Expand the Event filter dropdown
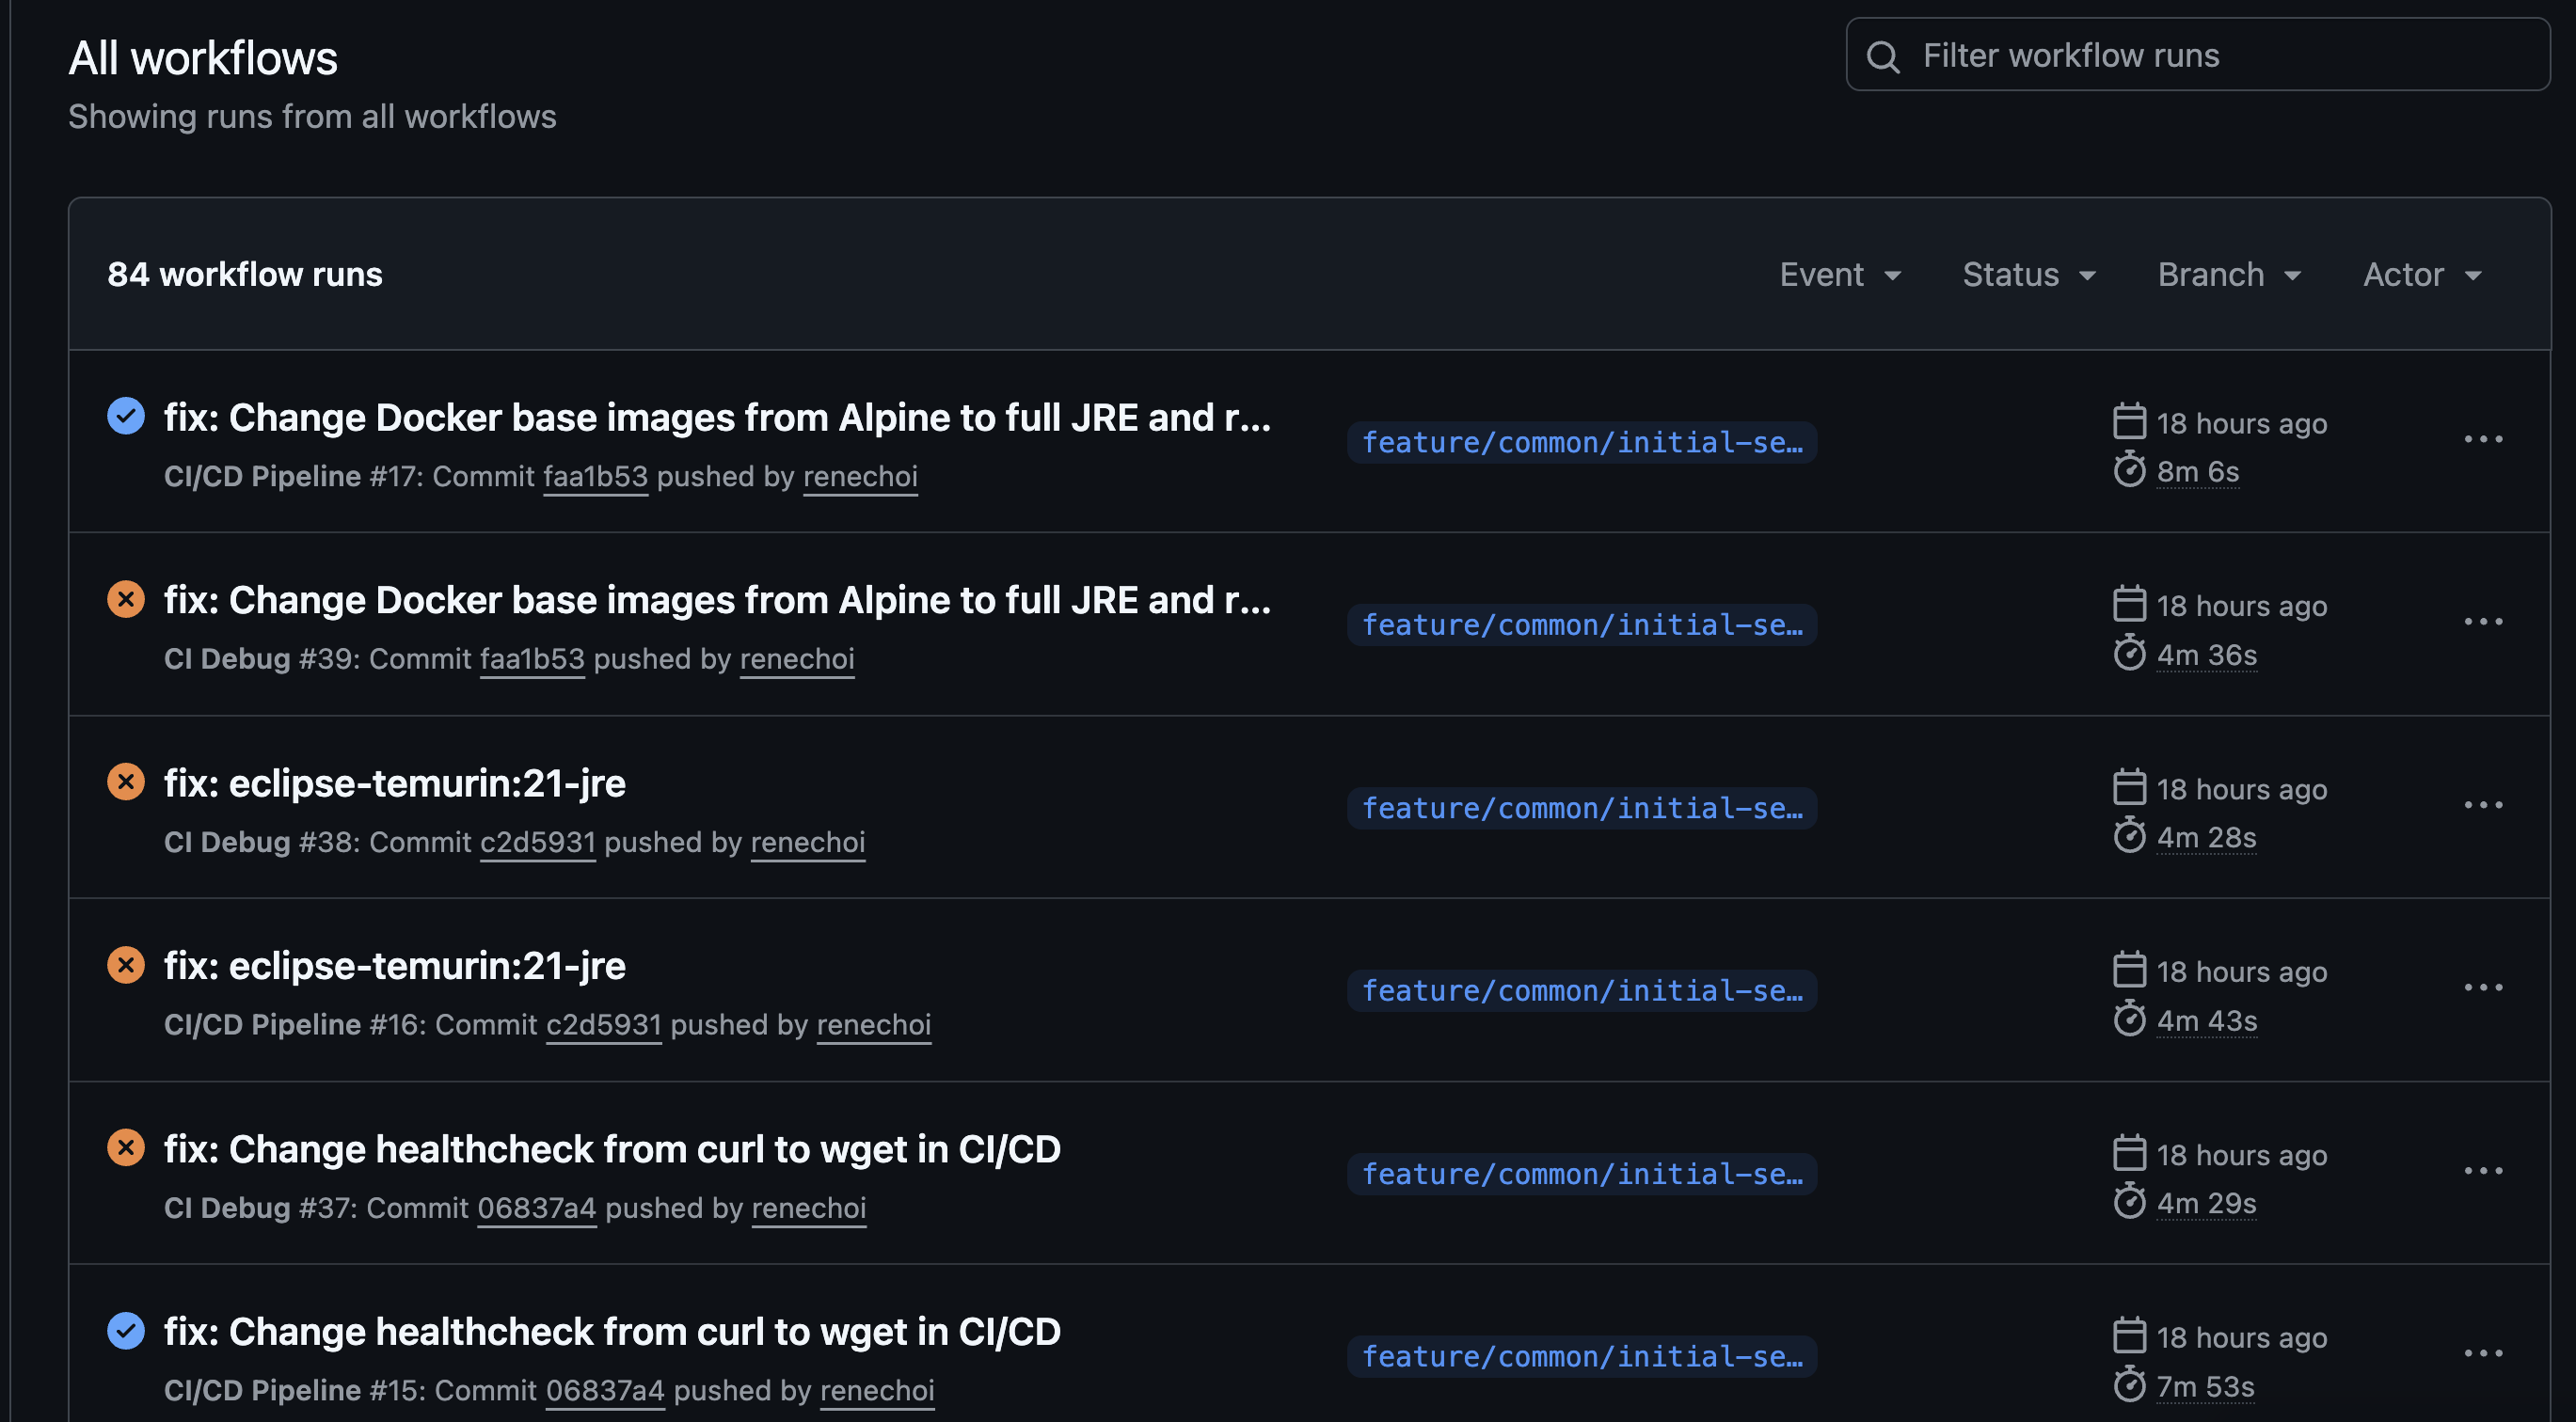Screen dimensions: 2576x1422 coord(1840,275)
